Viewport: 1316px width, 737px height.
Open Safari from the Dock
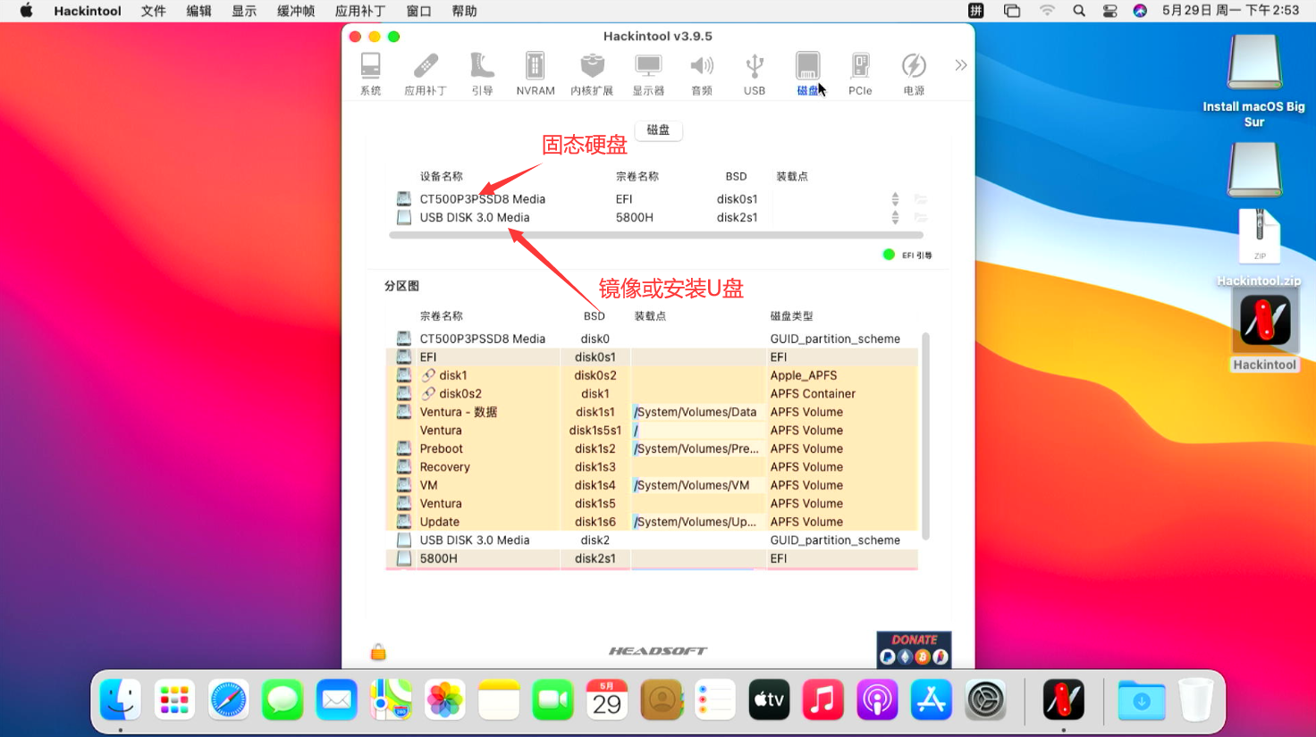point(228,699)
